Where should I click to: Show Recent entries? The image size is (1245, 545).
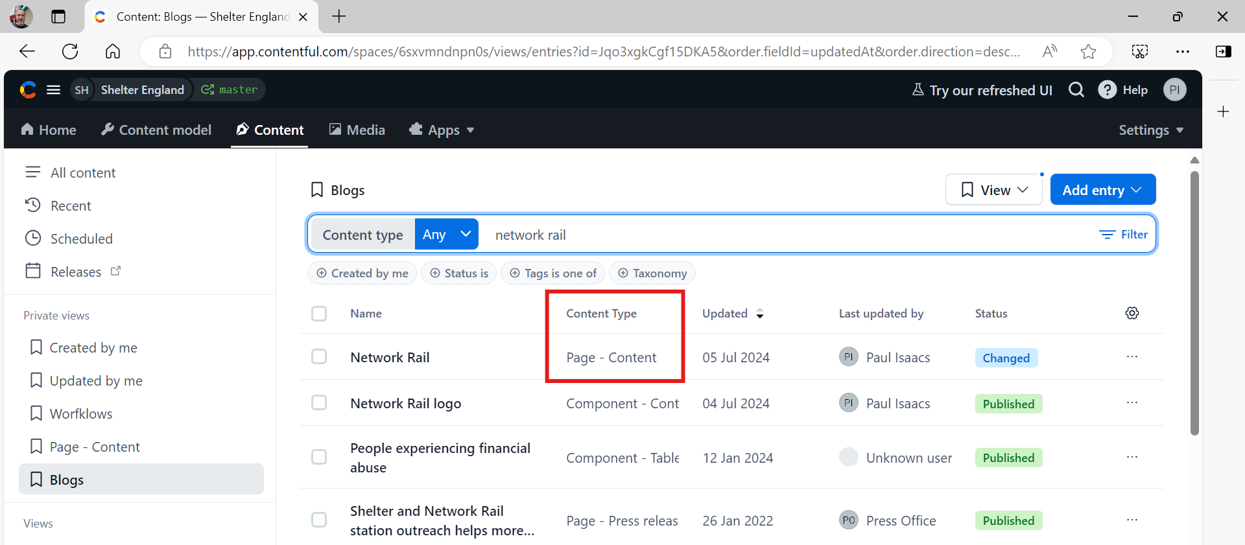tap(58, 206)
